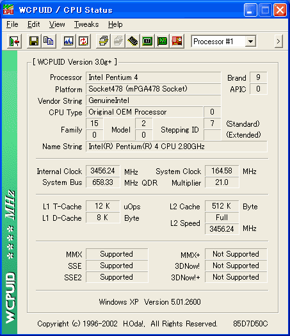
Task: Click the System Bus value 658.33
Action: point(103,182)
